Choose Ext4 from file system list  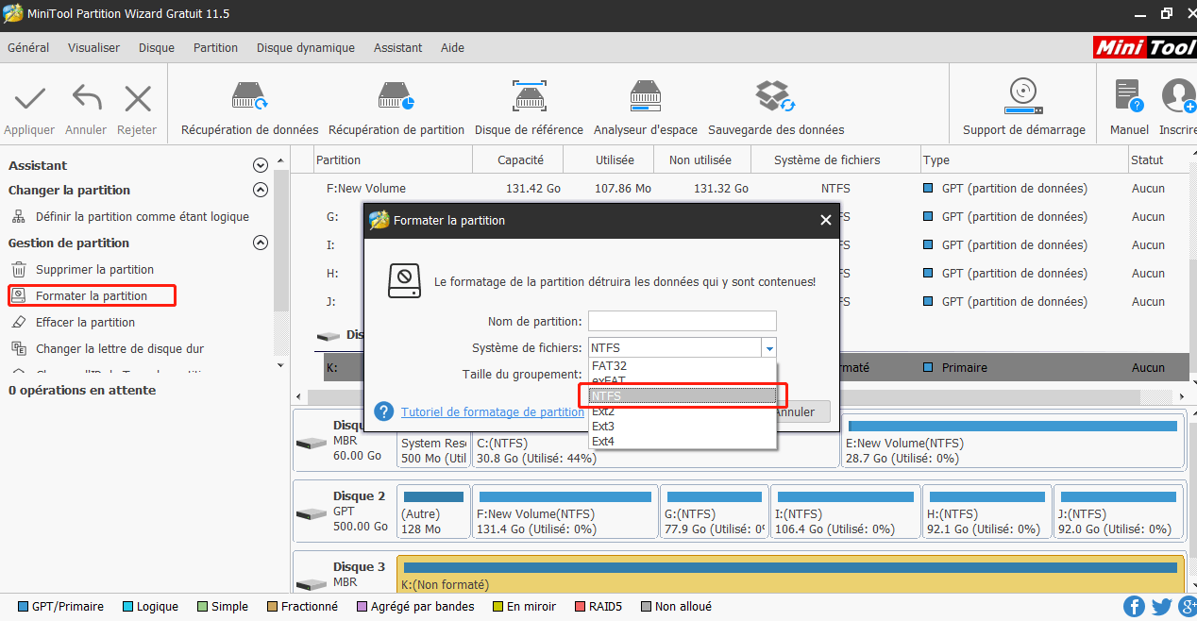click(682, 441)
